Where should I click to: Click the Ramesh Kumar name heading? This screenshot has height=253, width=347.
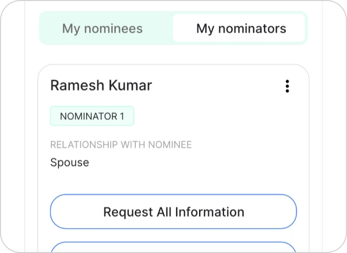(101, 85)
